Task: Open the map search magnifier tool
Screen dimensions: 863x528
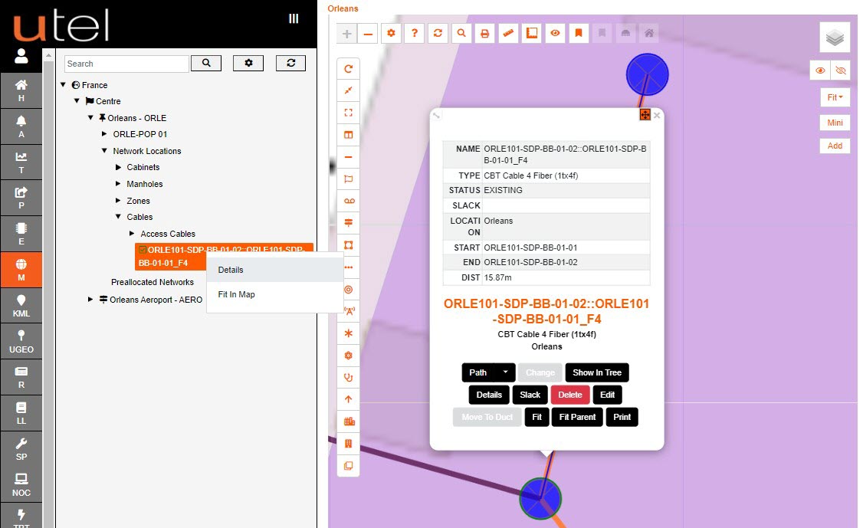Action: [461, 34]
